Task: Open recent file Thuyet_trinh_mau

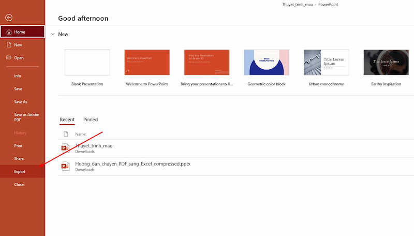Action: point(236,148)
